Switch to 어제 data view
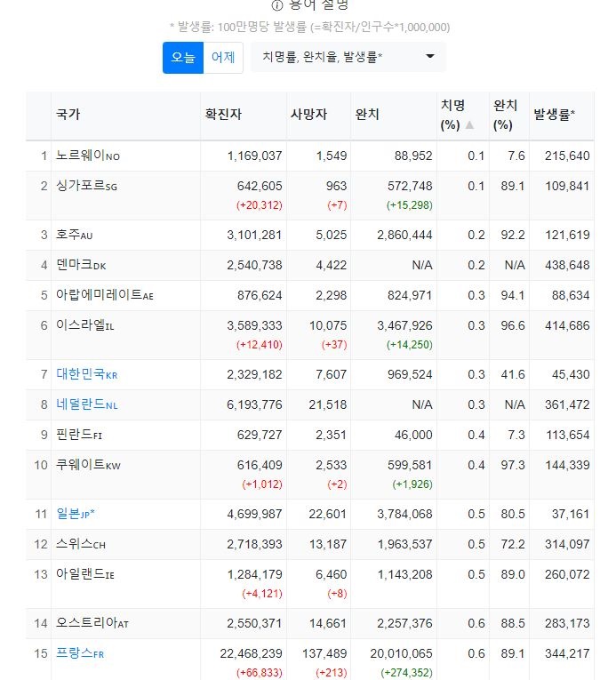 222,58
